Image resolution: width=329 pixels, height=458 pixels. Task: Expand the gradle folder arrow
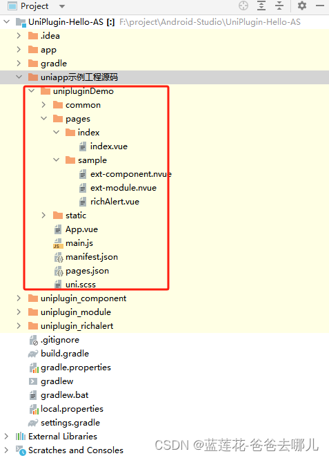(x=19, y=63)
